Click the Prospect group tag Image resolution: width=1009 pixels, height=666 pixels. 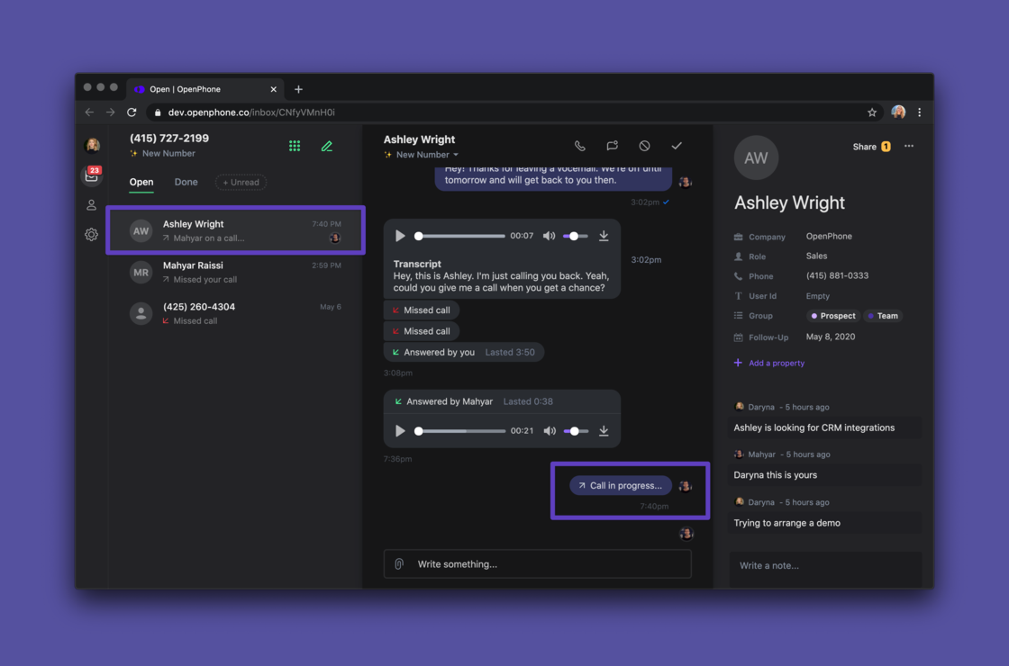[832, 316]
